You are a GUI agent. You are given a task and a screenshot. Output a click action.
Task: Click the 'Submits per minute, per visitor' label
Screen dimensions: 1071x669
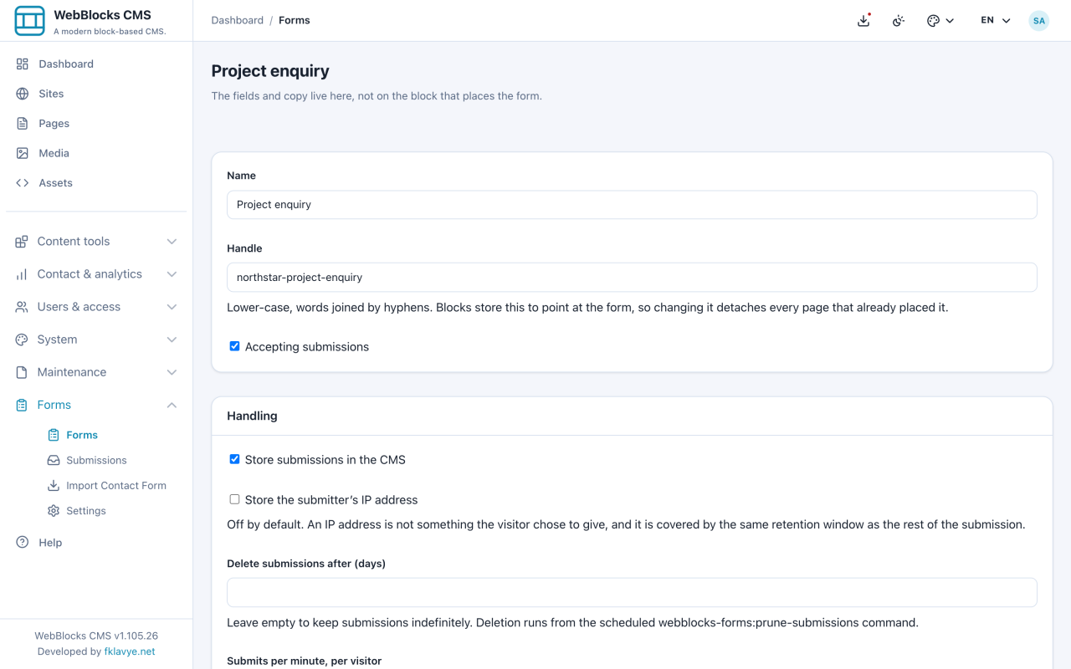305,661
